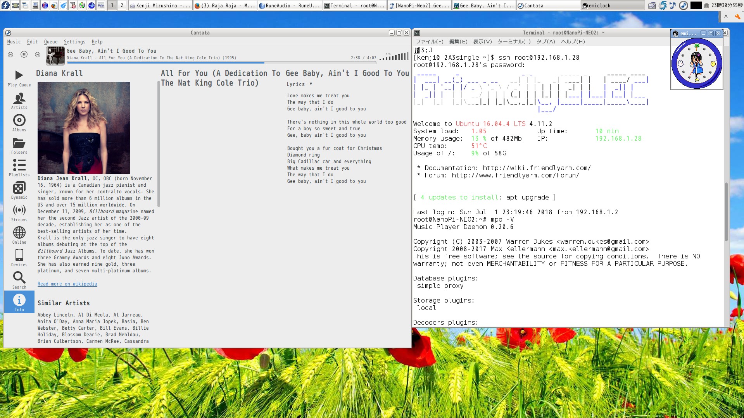Switch to workspace 2 in taskbar
The width and height of the screenshot is (744, 418).
tap(122, 5)
